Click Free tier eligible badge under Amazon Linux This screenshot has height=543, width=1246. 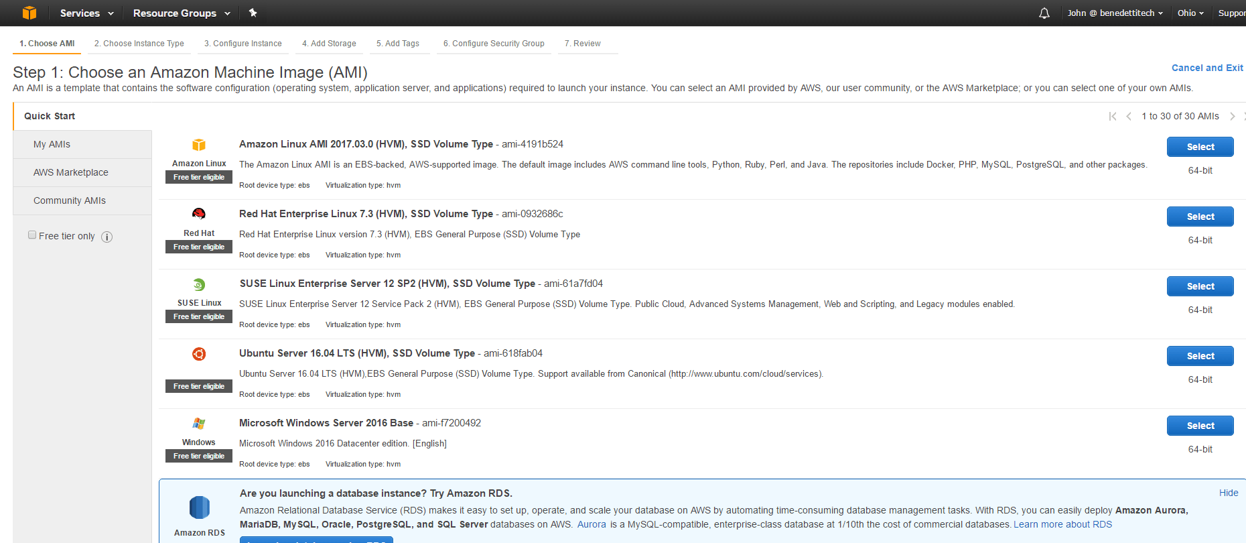point(199,177)
